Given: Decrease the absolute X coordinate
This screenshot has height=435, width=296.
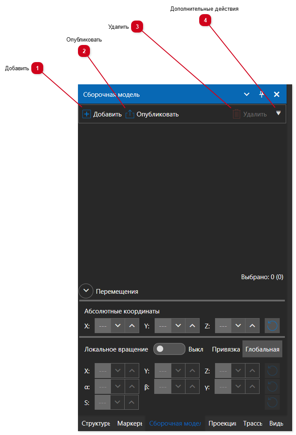Looking at the screenshot, I should click(x=118, y=326).
